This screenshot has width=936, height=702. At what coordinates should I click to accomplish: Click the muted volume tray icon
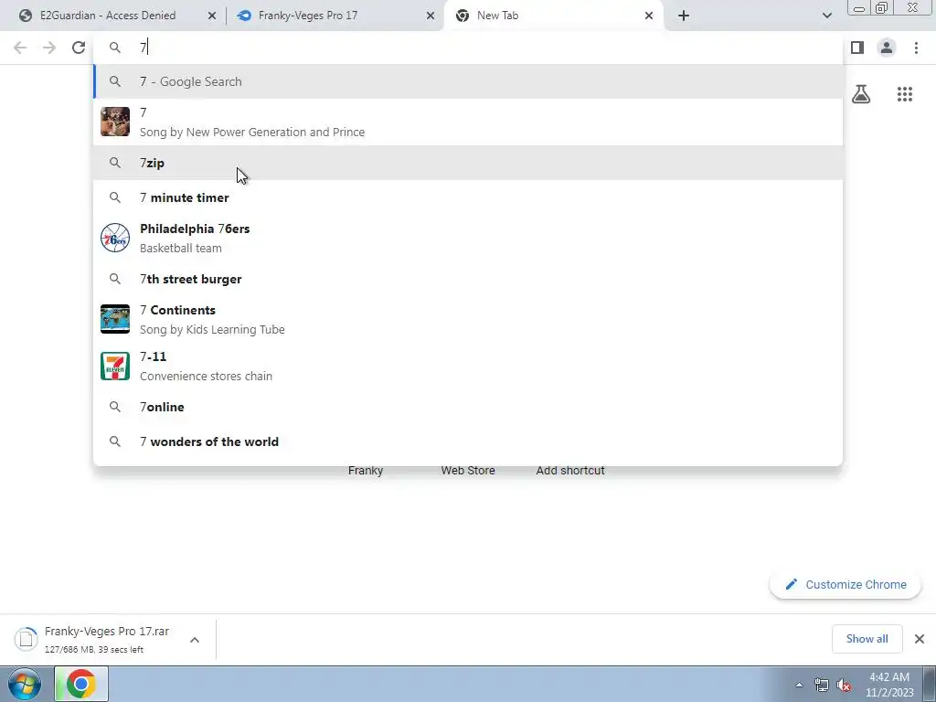(x=844, y=686)
